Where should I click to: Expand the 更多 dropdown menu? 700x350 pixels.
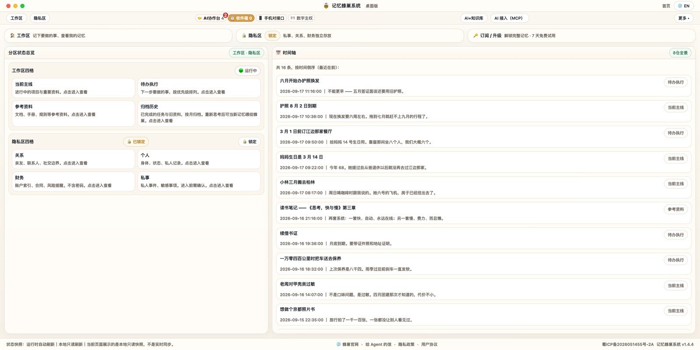pyautogui.click(x=684, y=18)
